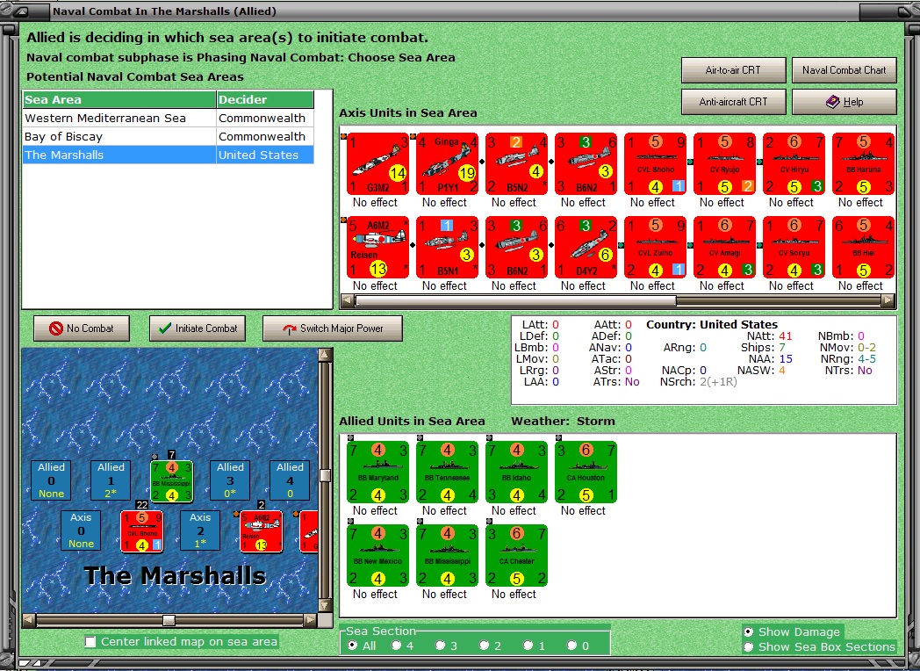Select the G3M2 bomber unit counter
920x671 pixels.
coord(377,163)
